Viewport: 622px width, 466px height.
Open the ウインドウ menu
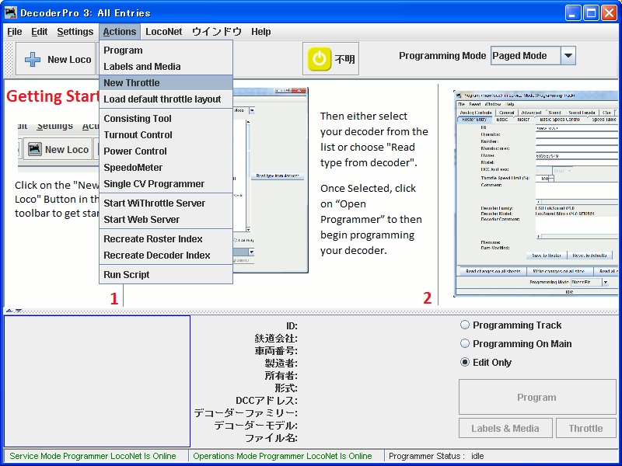click(x=217, y=32)
